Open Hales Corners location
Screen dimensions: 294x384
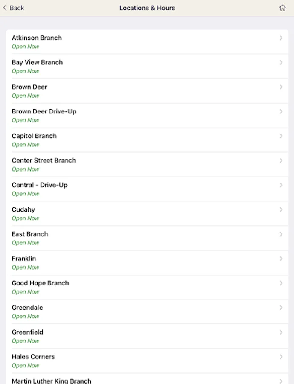point(147,361)
